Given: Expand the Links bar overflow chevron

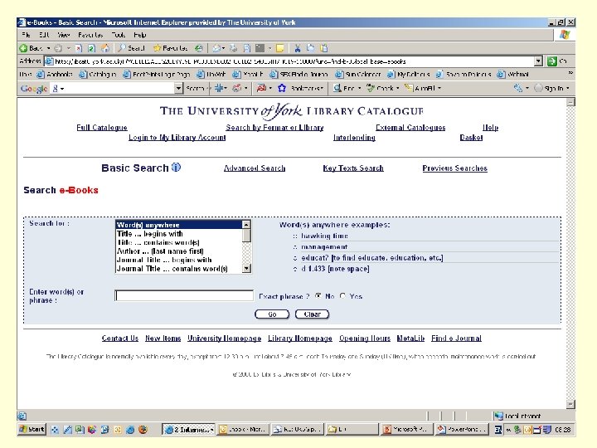Looking at the screenshot, I should point(570,73).
